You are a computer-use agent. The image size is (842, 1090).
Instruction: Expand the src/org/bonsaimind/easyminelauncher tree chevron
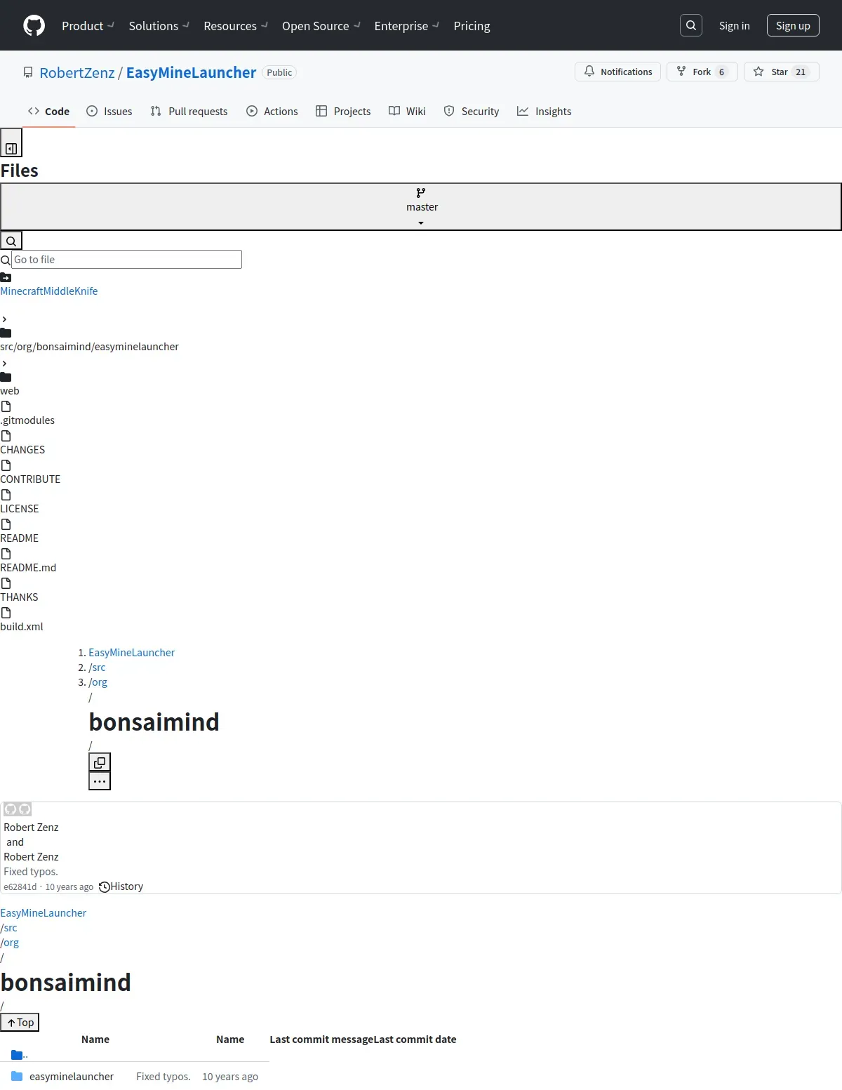[x=4, y=319]
